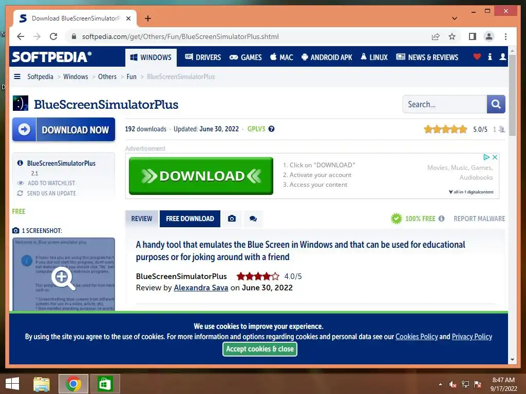
Task: Click the green DOWNLOAD advertisement button
Action: [201, 176]
